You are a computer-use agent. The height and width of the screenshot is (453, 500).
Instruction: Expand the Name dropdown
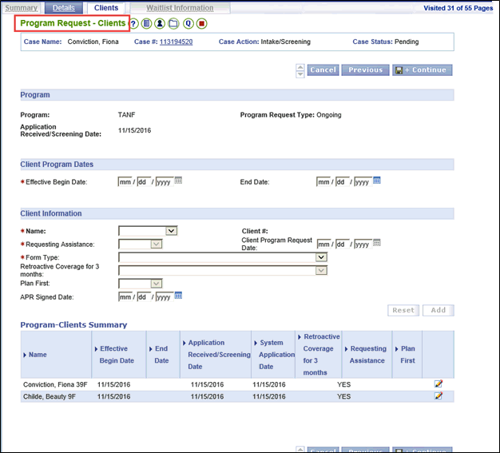pyautogui.click(x=171, y=231)
